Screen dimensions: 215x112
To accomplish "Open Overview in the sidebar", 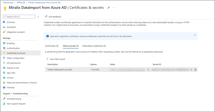I will click(x=11, y=22).
